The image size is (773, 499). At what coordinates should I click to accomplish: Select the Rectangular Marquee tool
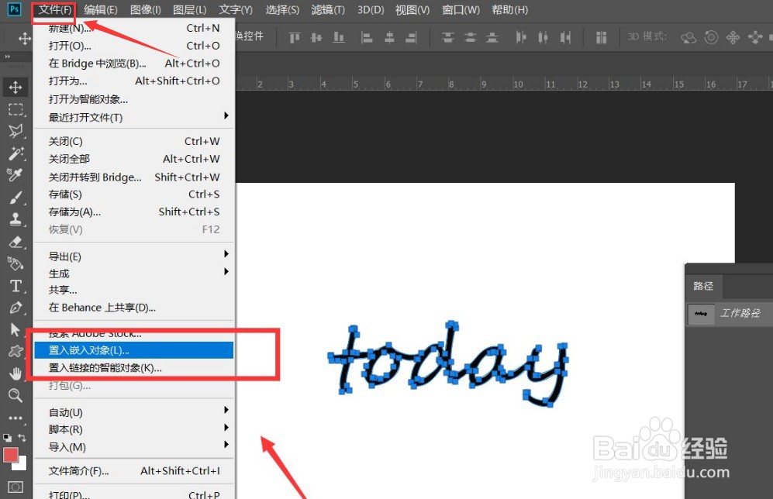(16, 109)
